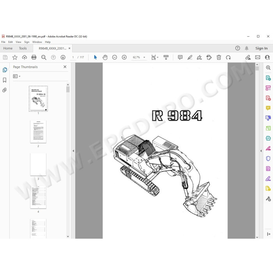Open Page Thumbnails panel icon
273x273 pixels.
point(5,70)
